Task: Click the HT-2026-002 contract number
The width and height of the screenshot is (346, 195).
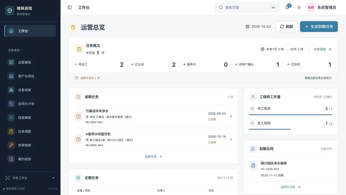Action: pyautogui.click(x=270, y=169)
